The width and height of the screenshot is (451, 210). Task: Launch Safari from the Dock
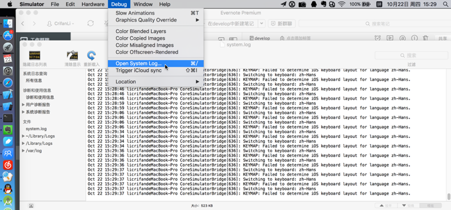pos(8,83)
